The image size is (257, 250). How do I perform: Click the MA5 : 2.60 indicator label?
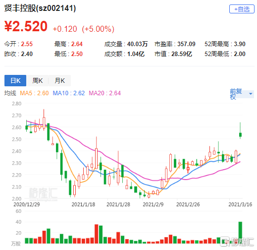34,93
